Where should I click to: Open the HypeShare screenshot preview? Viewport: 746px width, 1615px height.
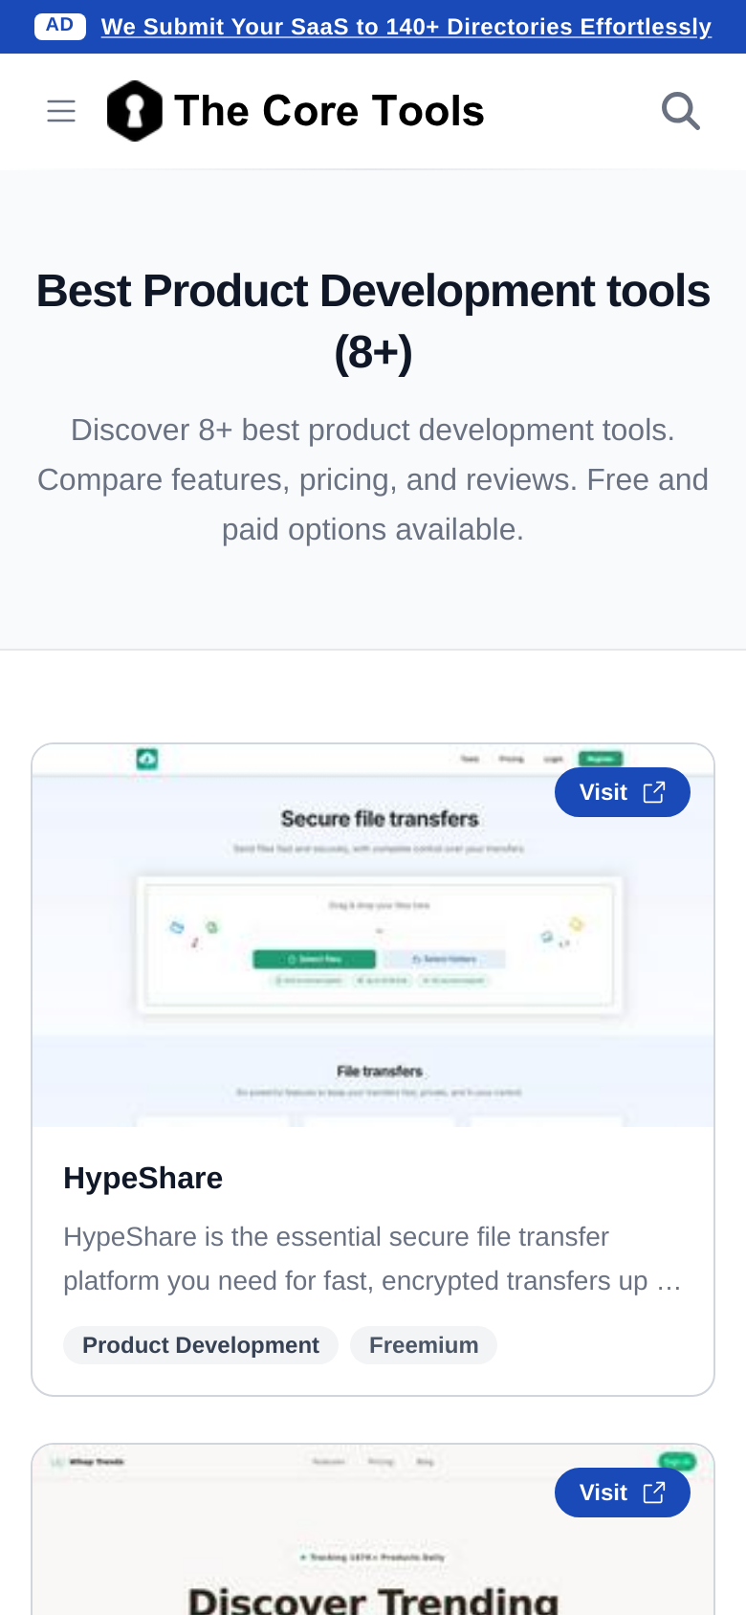coord(373,936)
